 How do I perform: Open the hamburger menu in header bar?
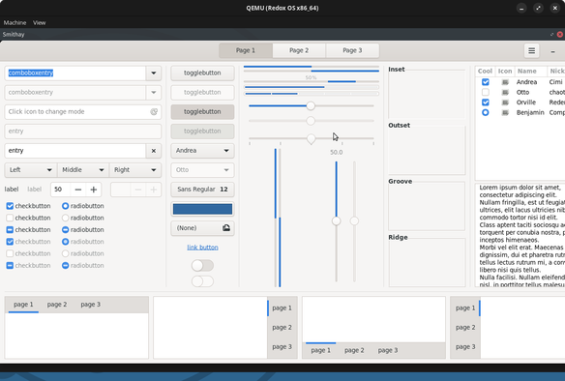coord(531,51)
